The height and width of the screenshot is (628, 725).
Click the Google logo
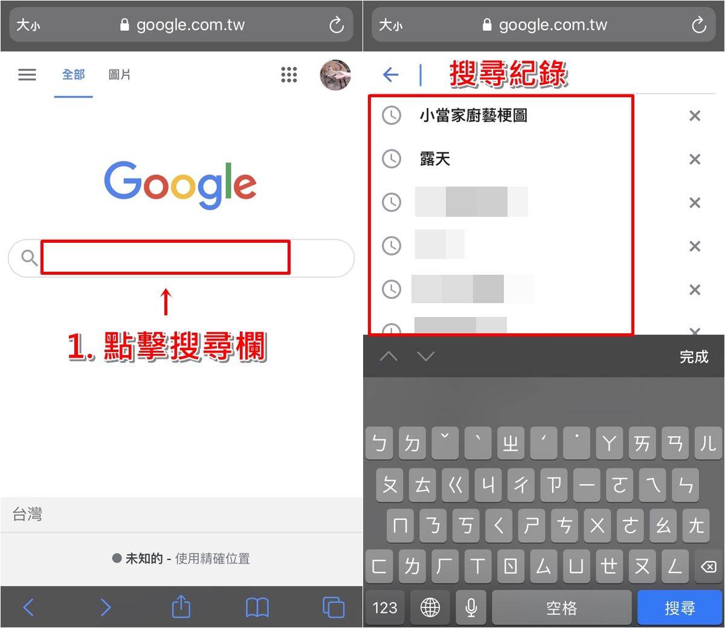pos(180,185)
